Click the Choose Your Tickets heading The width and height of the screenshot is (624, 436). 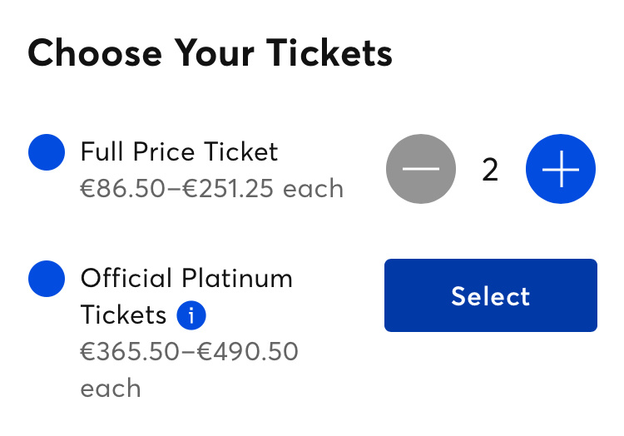tap(210, 52)
